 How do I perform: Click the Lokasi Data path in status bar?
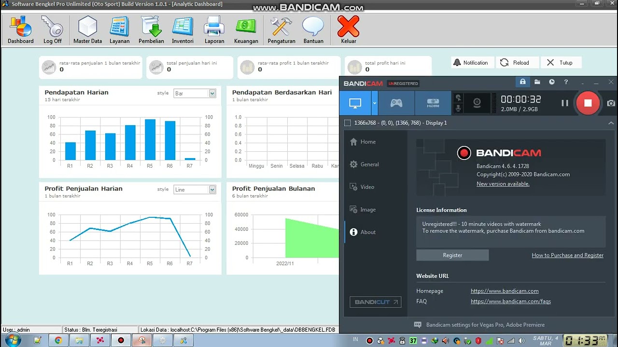click(x=238, y=330)
